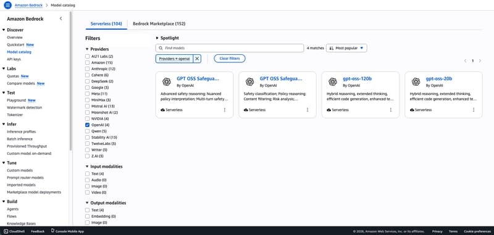Screen dimensions: 494x235
Task: Click Serverless cloud icon on gpt-oss-20b card
Action: [412, 110]
